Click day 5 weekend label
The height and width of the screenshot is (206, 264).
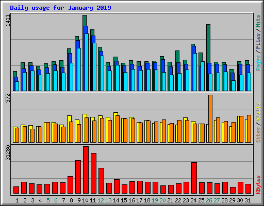coord(48,200)
